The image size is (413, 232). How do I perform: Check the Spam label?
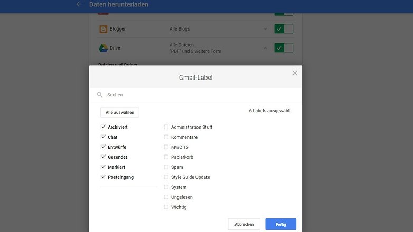pyautogui.click(x=166, y=167)
